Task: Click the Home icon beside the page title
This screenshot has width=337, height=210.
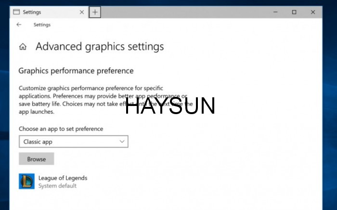Action: click(x=23, y=47)
